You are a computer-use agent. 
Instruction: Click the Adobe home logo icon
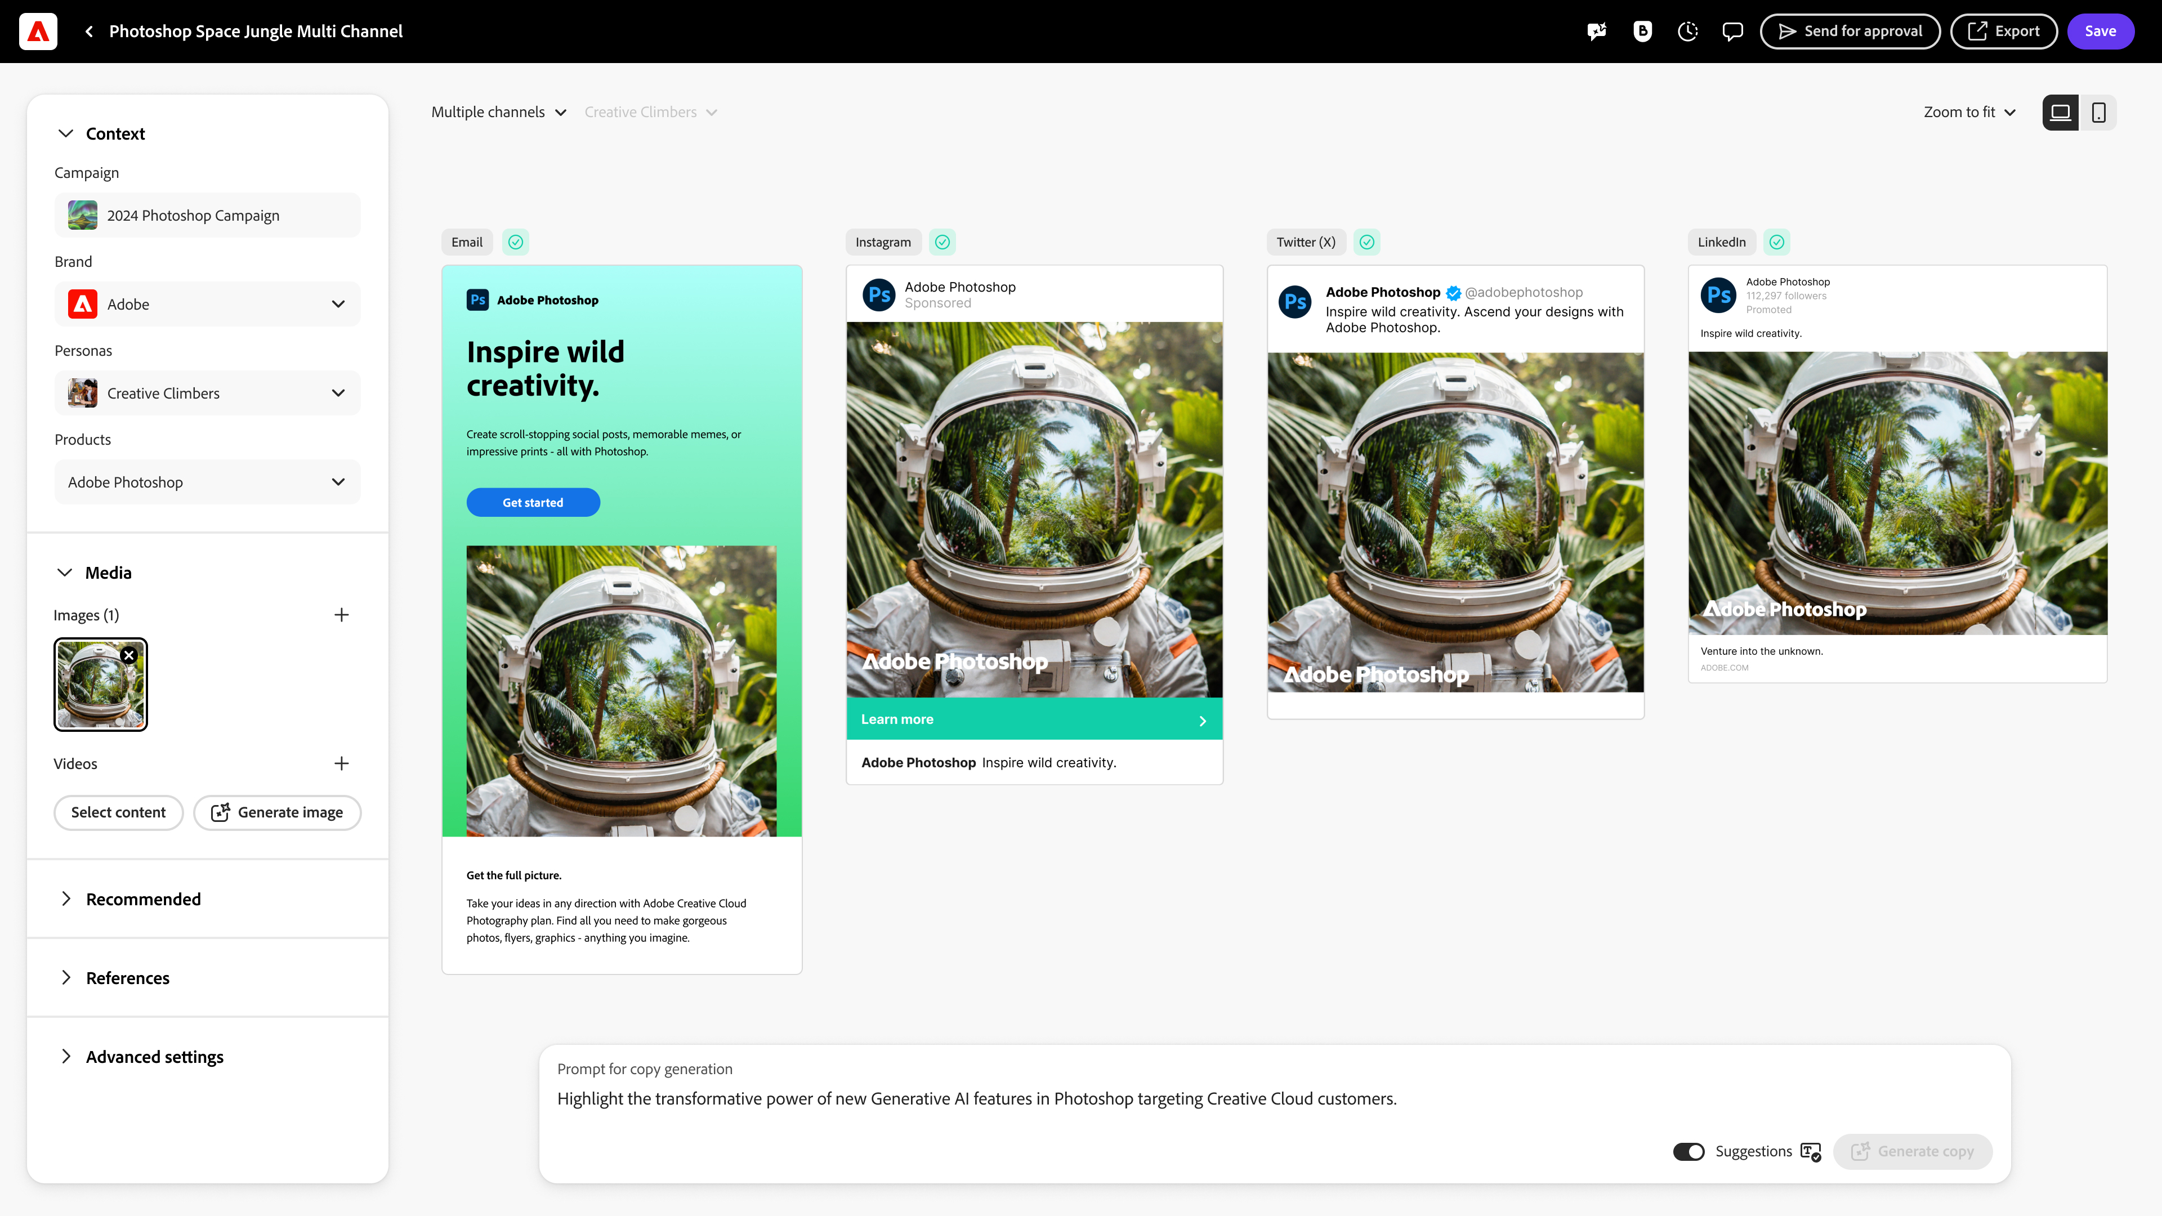click(x=38, y=31)
